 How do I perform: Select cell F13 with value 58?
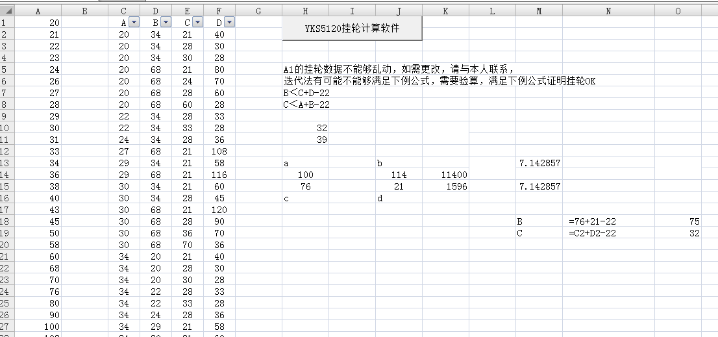click(219, 163)
